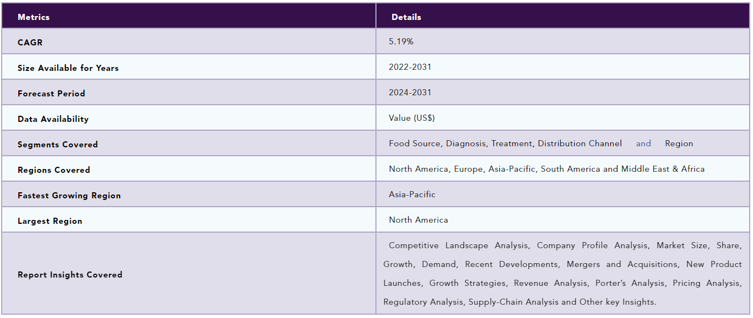Select the Segments Covered label

[x=58, y=145]
